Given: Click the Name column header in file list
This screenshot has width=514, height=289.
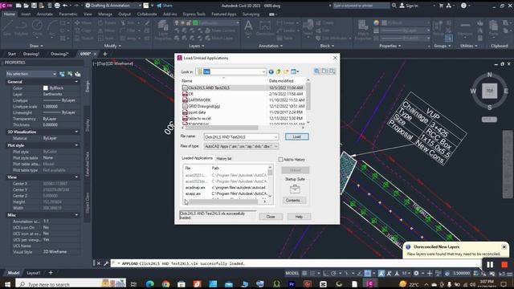Looking at the screenshot, I should 187,80.
